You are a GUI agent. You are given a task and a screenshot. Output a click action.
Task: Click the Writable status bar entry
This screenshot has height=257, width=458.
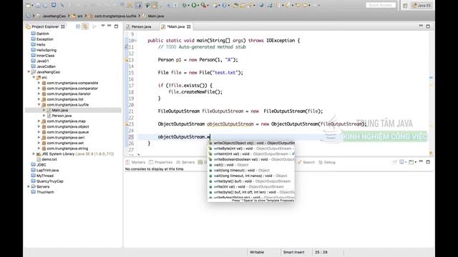pos(257,252)
